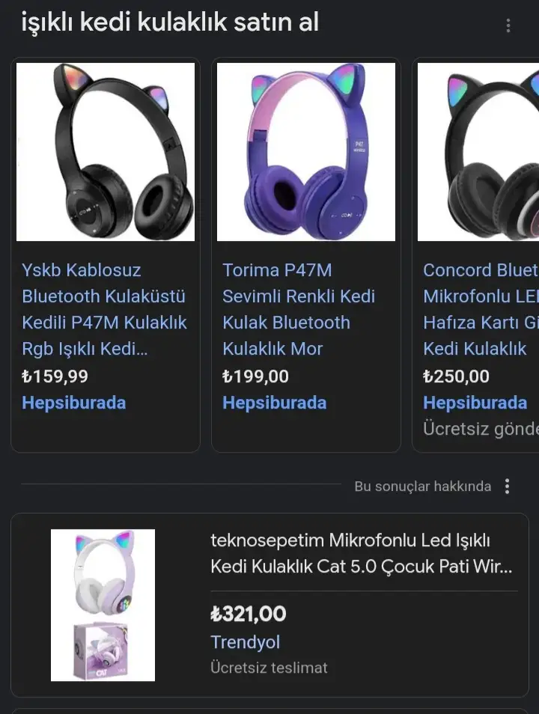Click the Ücretsiz teslimat label
Screen dimensions: 539x714
[x=269, y=668]
